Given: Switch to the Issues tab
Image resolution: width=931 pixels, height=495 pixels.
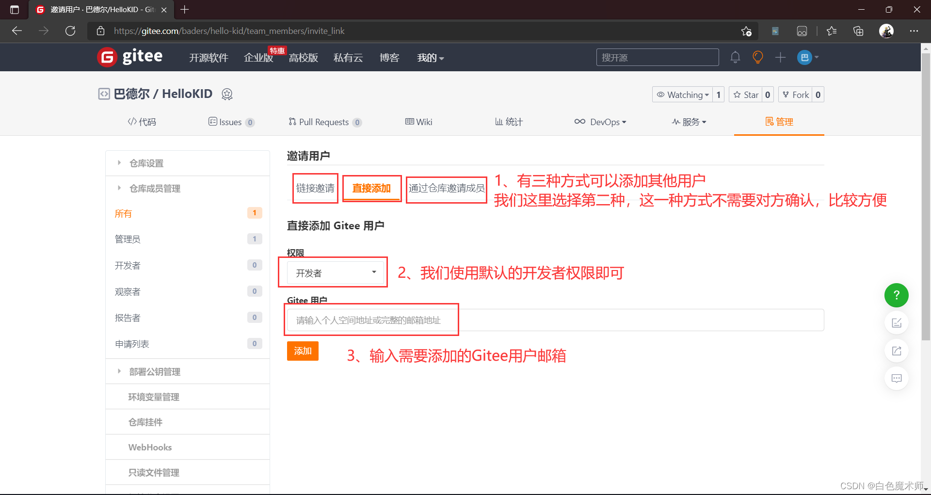Looking at the screenshot, I should (231, 122).
